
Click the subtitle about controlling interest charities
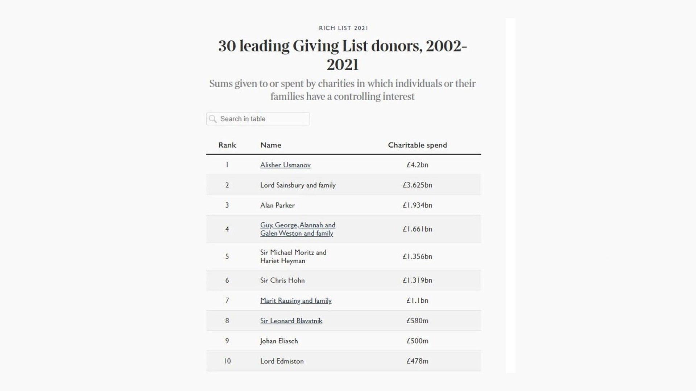[x=343, y=90]
